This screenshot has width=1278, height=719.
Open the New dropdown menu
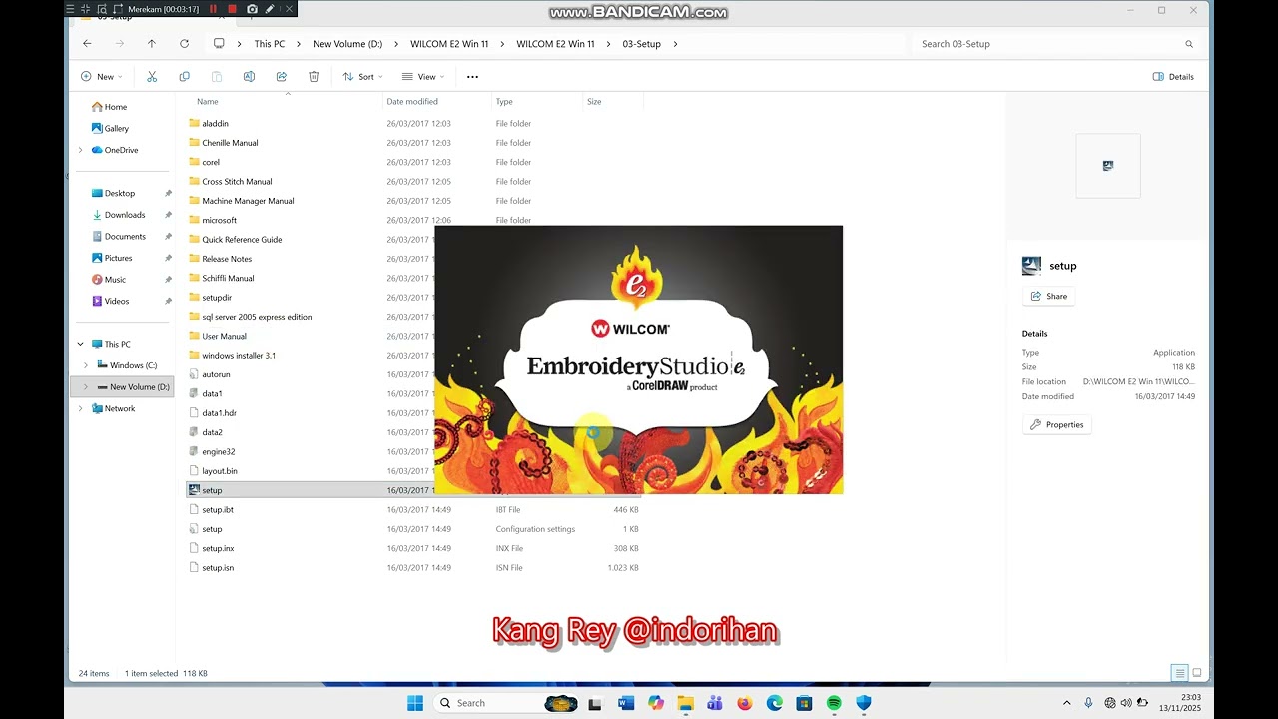click(x=101, y=77)
